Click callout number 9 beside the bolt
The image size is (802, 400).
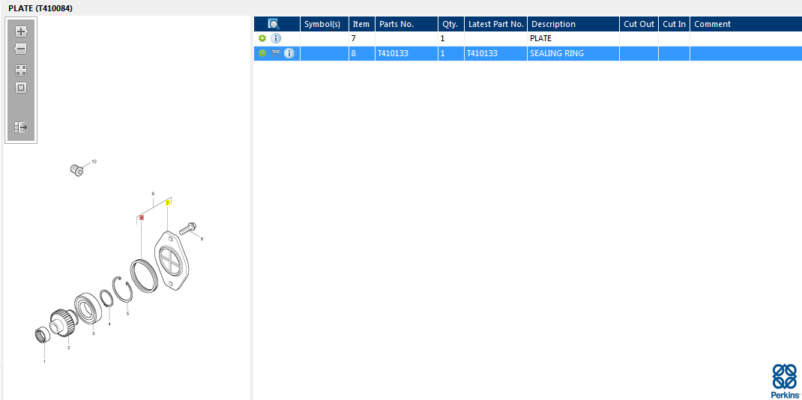click(x=202, y=238)
